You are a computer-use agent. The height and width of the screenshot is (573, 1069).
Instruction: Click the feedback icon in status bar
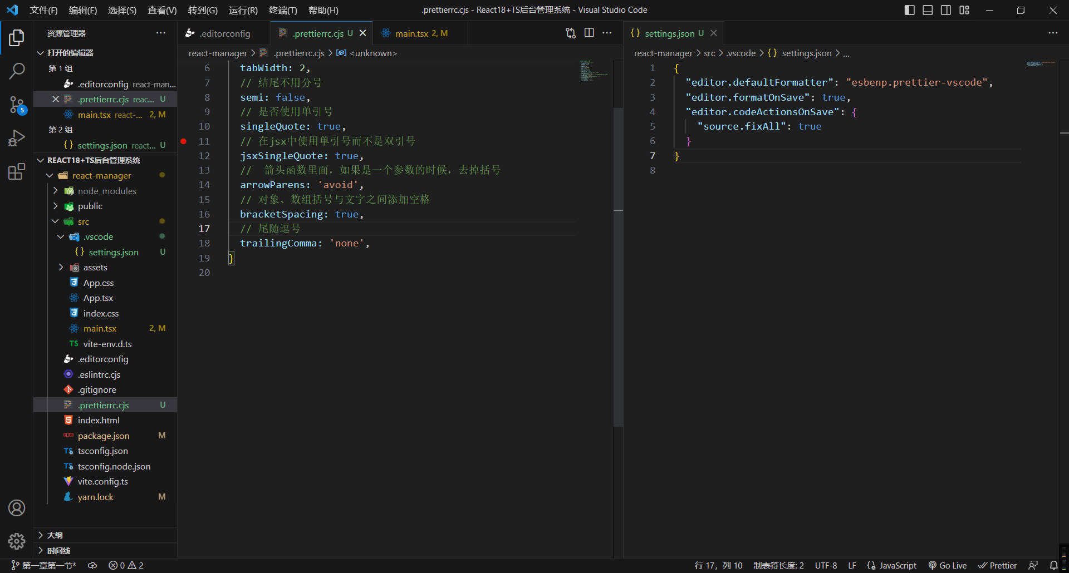tap(1033, 565)
